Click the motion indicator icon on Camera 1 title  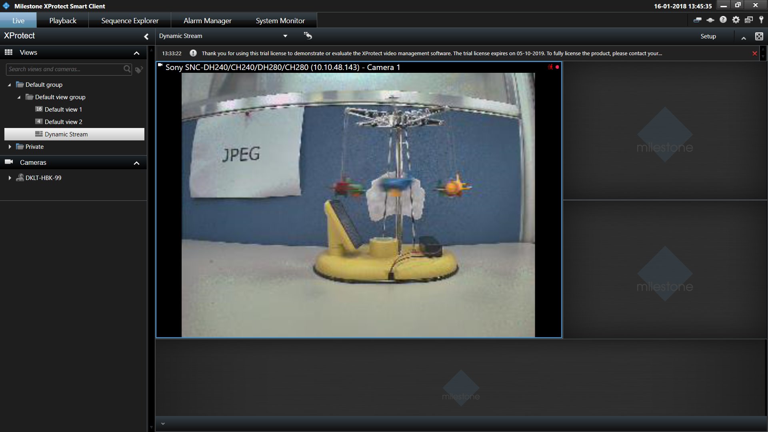(x=550, y=67)
